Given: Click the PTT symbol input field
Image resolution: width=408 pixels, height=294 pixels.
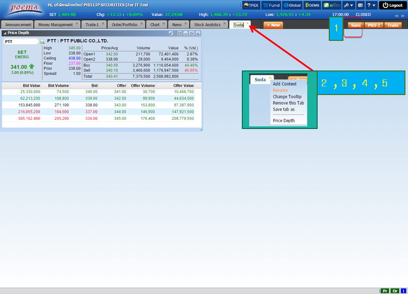Looking at the screenshot, I should [20, 42].
